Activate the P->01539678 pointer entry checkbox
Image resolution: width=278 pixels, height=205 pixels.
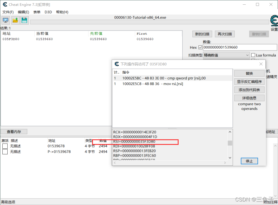[5, 152]
